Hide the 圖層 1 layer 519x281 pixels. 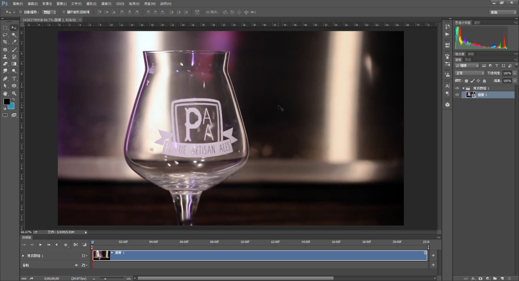pyautogui.click(x=457, y=95)
